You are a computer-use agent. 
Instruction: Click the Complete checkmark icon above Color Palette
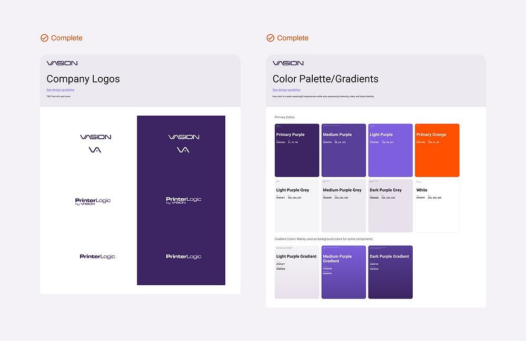271,38
